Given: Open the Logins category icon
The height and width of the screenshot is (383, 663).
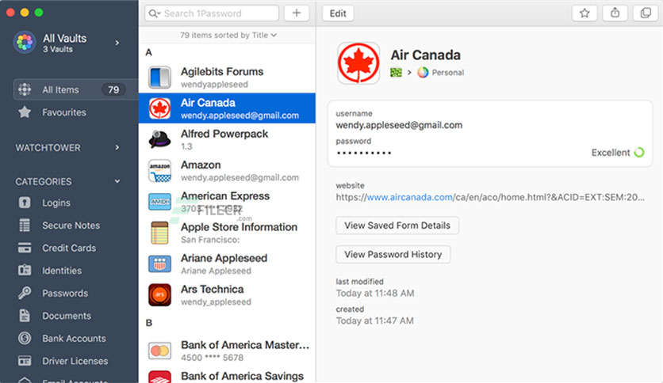Looking at the screenshot, I should pos(25,203).
